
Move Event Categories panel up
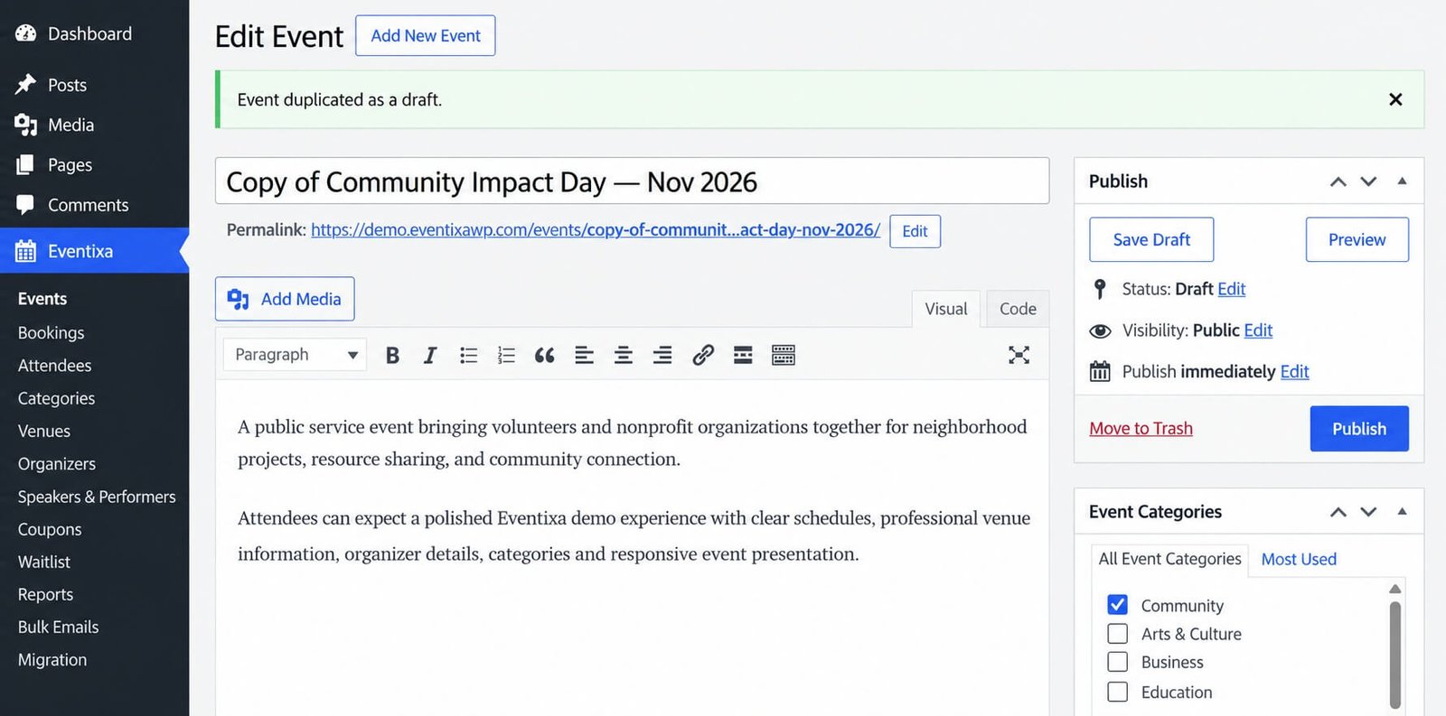click(x=1338, y=512)
